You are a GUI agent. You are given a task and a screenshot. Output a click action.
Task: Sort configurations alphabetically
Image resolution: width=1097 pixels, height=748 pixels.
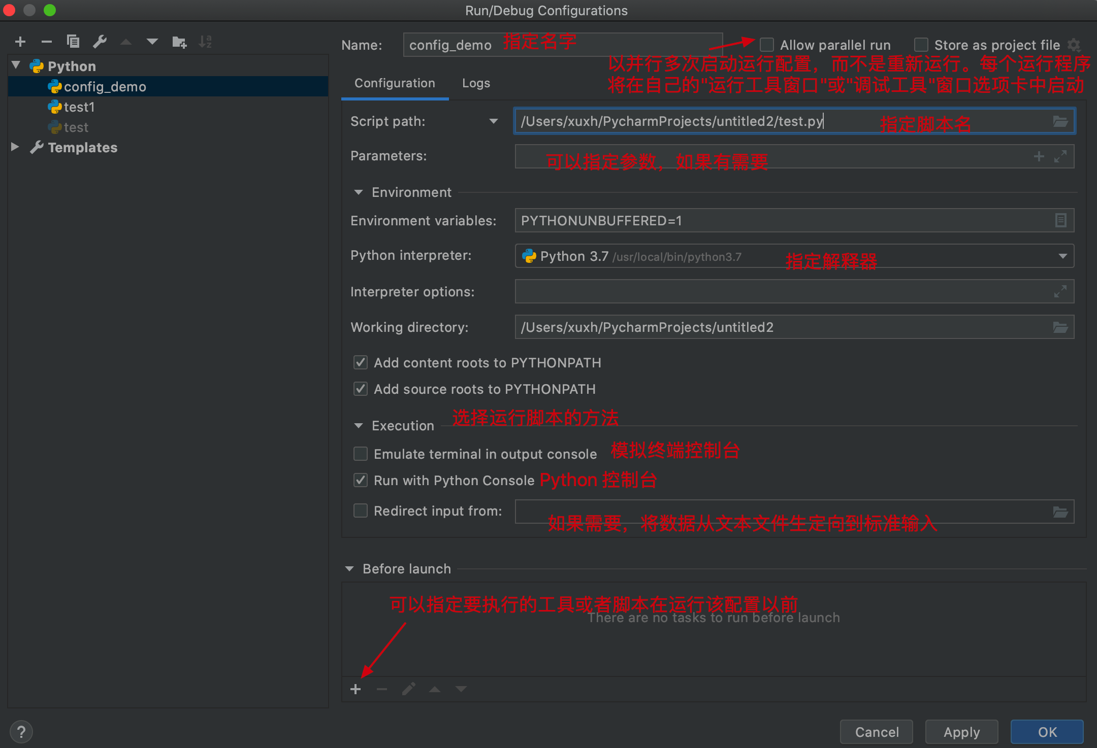205,42
